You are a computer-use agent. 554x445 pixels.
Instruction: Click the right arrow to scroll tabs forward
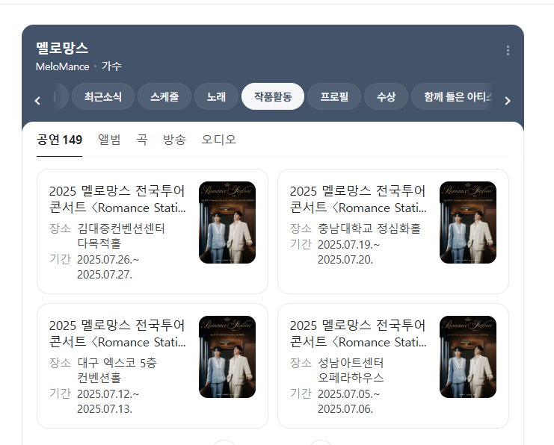pyautogui.click(x=508, y=101)
